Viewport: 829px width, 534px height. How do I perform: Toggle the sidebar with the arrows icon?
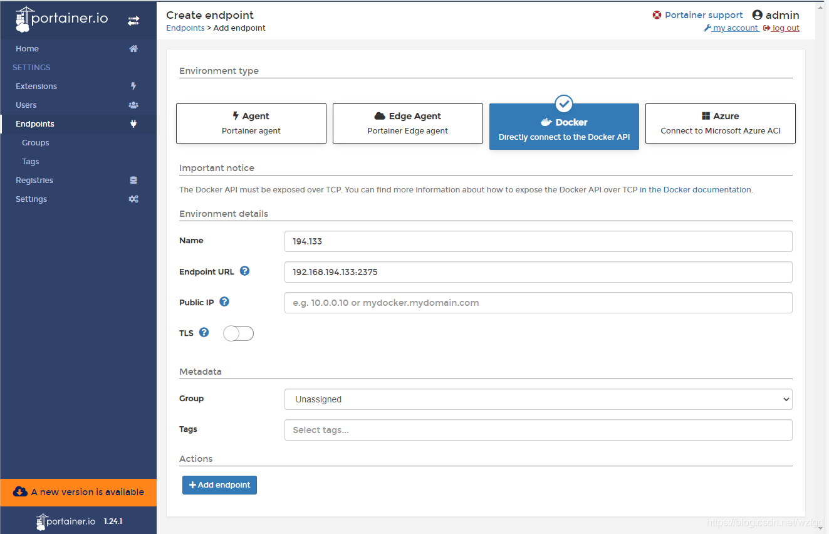(x=133, y=21)
